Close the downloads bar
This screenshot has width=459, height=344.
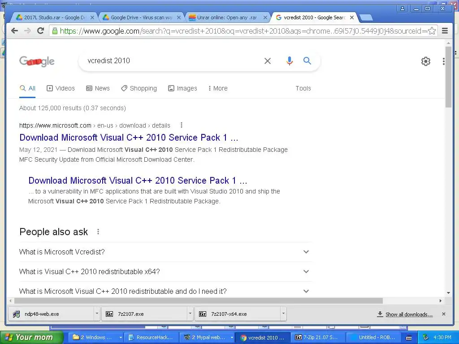(x=444, y=314)
